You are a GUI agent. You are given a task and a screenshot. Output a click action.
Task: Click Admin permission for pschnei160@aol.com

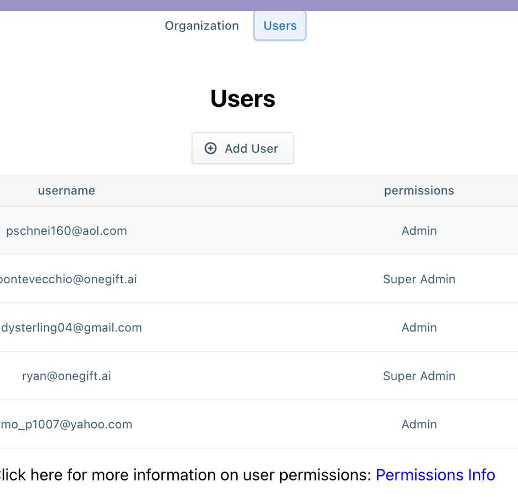point(419,231)
